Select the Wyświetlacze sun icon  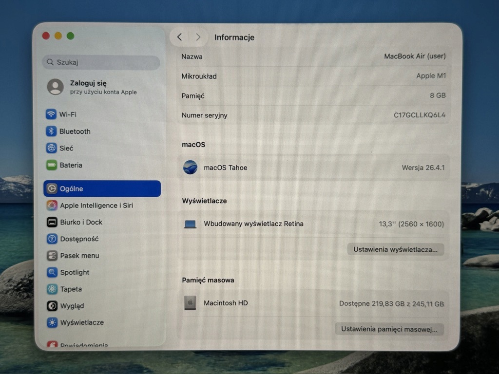[x=52, y=322]
